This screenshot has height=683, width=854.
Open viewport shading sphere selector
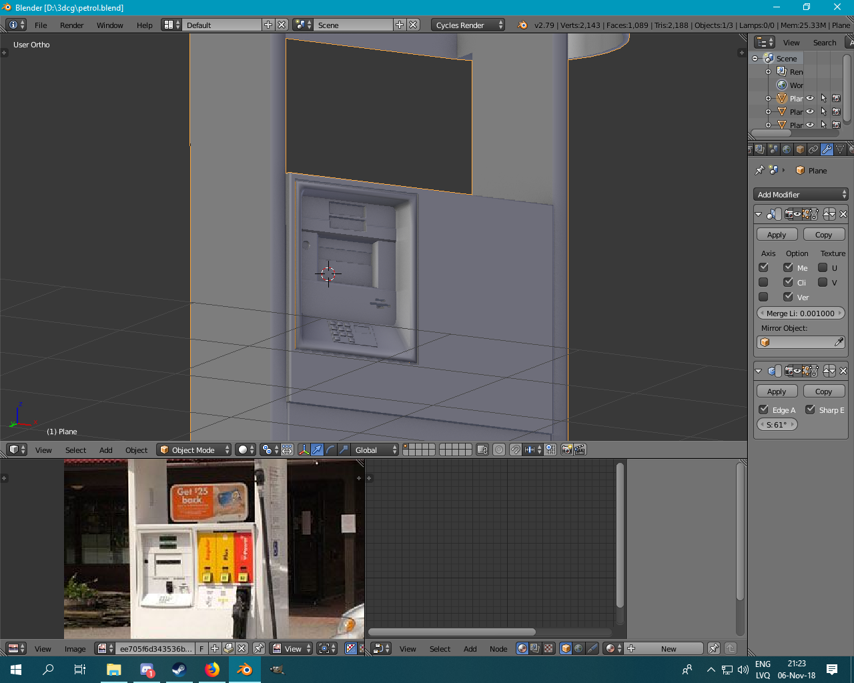pos(246,450)
